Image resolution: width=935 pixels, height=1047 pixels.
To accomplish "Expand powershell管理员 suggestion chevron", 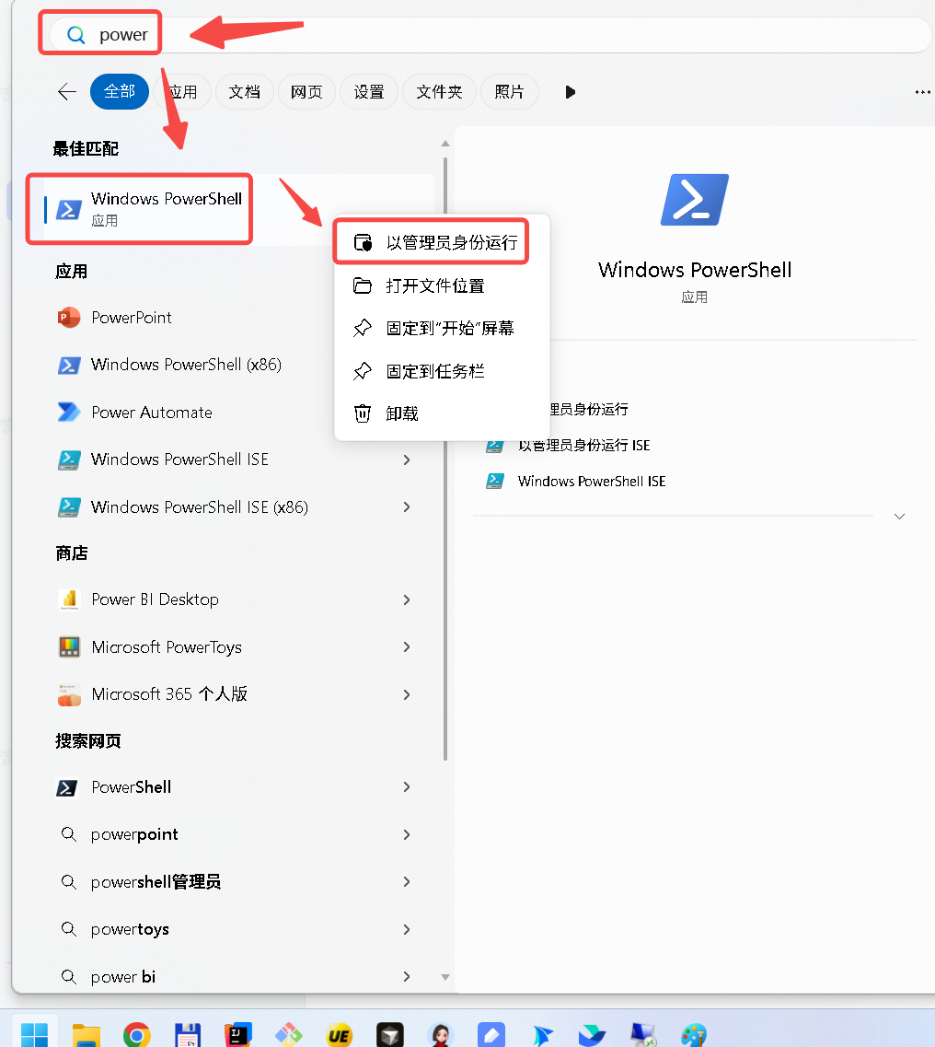I will pos(407,882).
